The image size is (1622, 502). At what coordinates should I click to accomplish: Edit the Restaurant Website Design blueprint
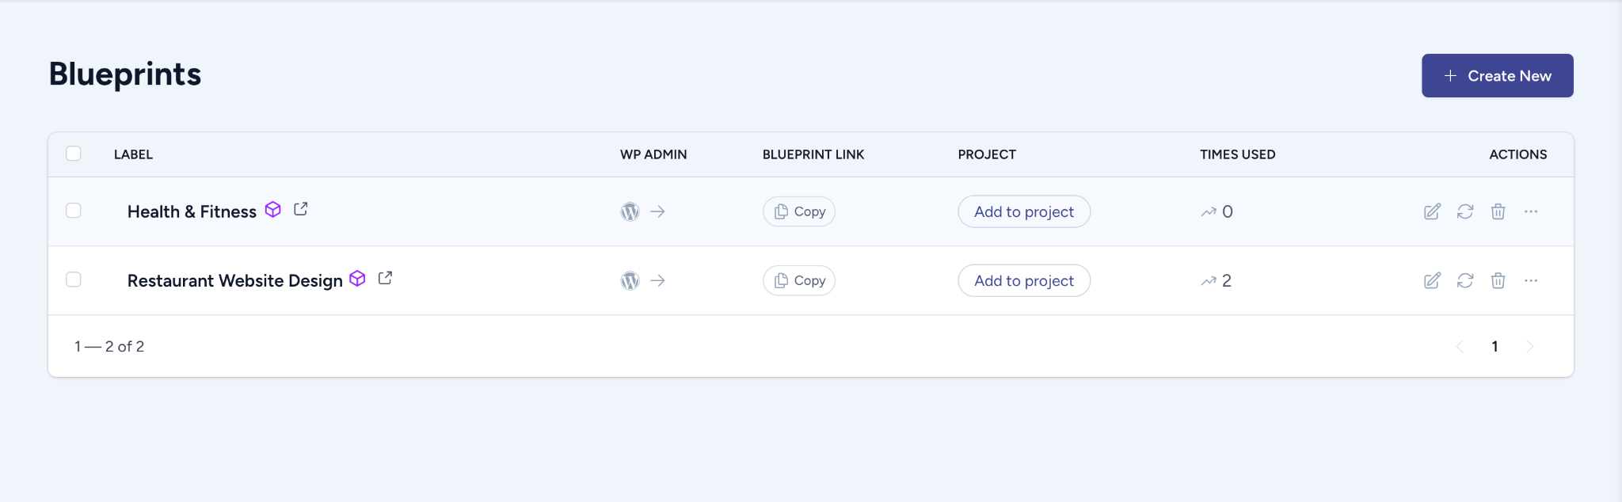(x=1431, y=280)
